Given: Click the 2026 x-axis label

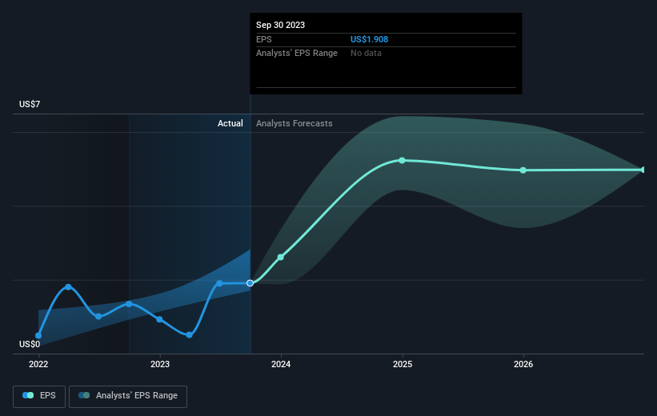Looking at the screenshot, I should [x=523, y=364].
